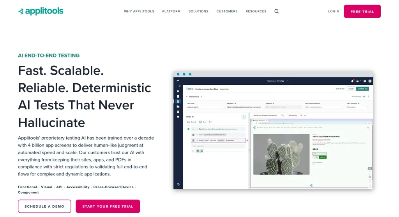The width and height of the screenshot is (399, 217).
Task: Click the Test name input field
Action: (204, 107)
